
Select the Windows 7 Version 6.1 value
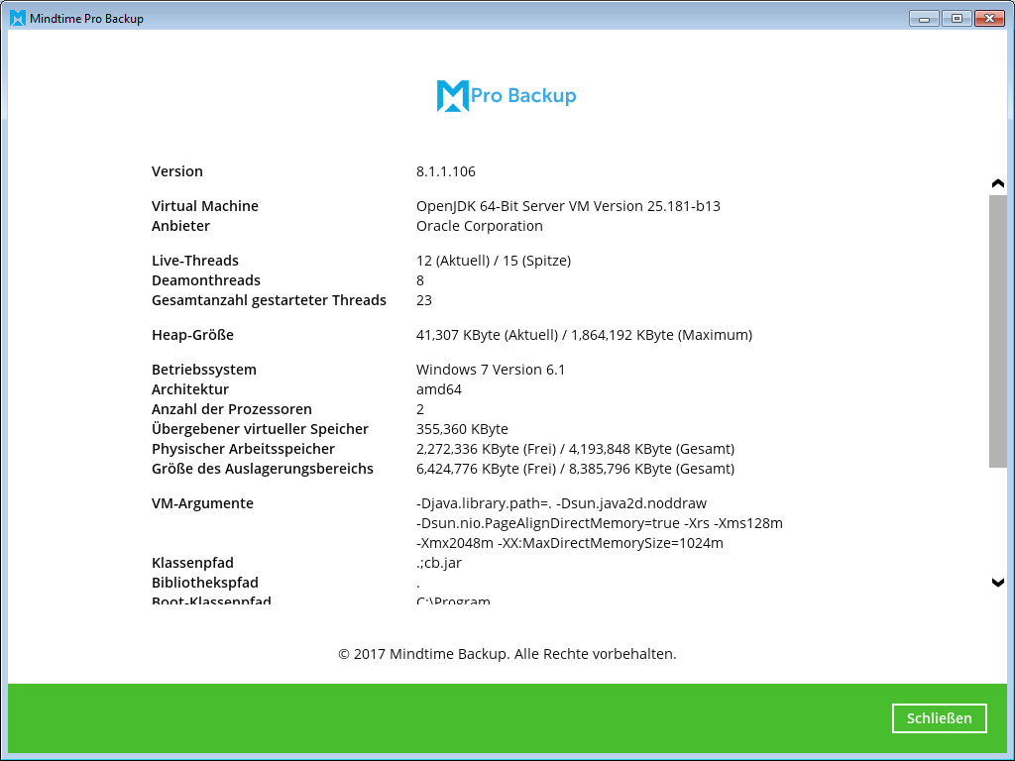coord(490,370)
